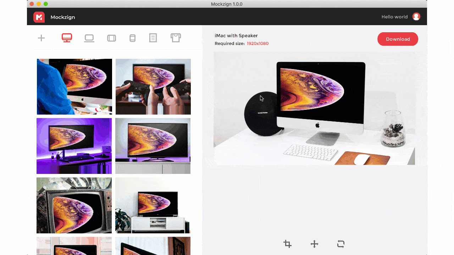This screenshot has height=255, width=454.
Task: Click the red Mockzign logo
Action: click(39, 17)
